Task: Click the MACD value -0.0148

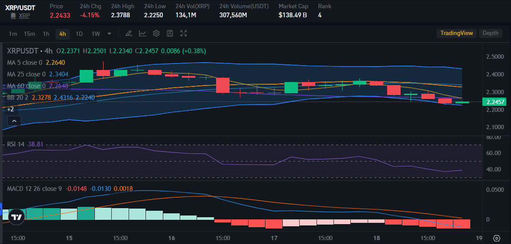Action: tap(76, 188)
